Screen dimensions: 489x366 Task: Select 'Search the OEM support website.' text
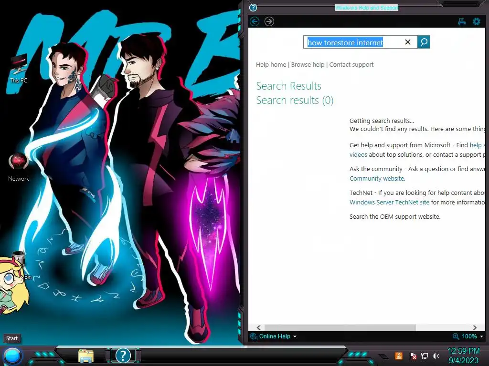tap(395, 217)
